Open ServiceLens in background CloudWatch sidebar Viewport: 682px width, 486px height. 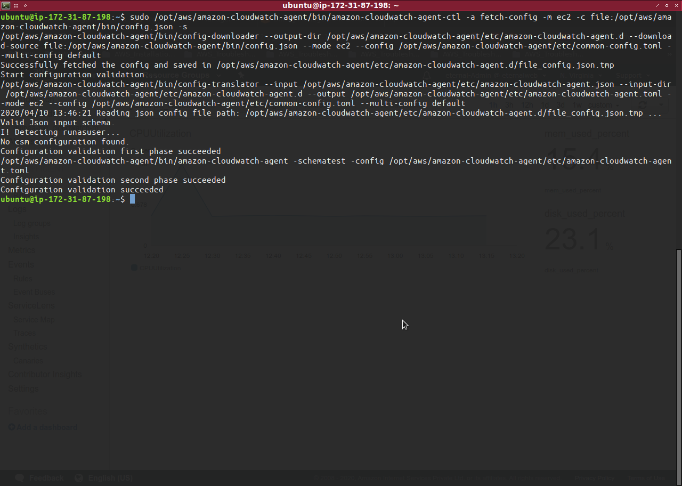[x=31, y=305]
